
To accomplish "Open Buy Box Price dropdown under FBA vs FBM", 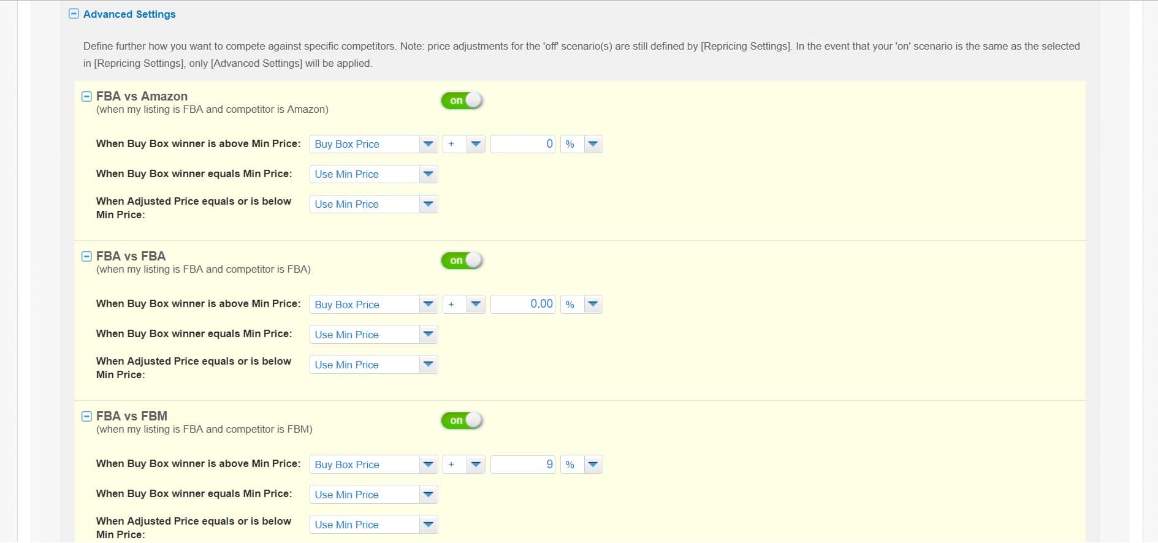I will click(x=373, y=464).
